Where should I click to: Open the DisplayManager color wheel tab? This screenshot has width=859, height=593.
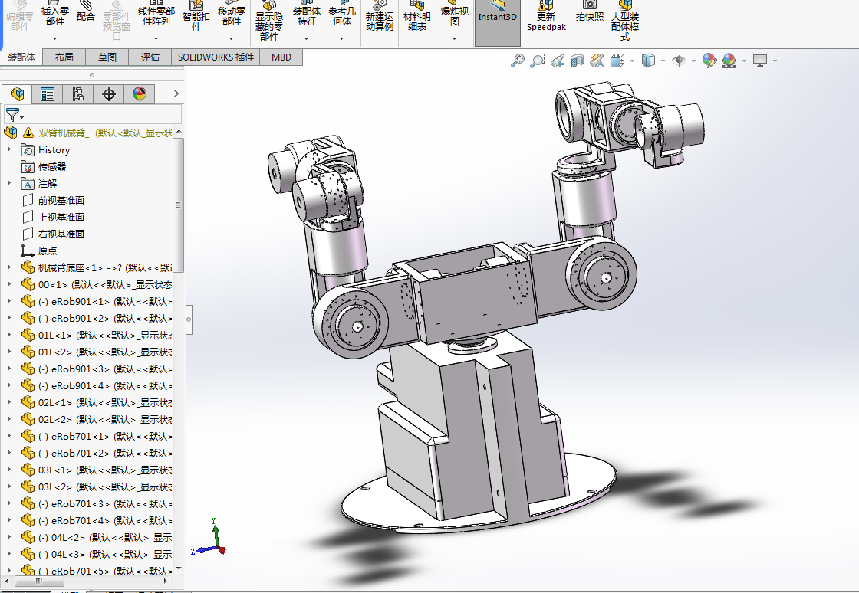(x=139, y=94)
